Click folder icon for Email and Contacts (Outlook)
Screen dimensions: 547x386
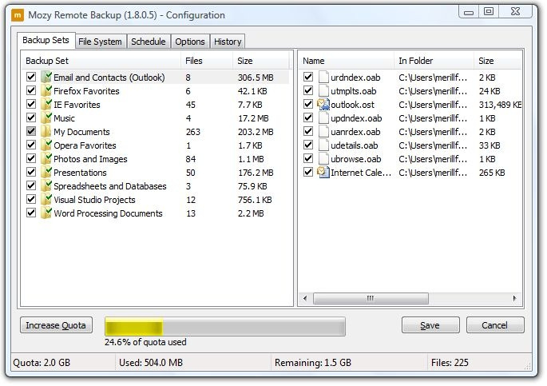(46, 78)
